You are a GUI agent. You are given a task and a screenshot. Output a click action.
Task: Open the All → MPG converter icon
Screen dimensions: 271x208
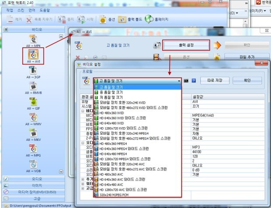[x=33, y=149]
